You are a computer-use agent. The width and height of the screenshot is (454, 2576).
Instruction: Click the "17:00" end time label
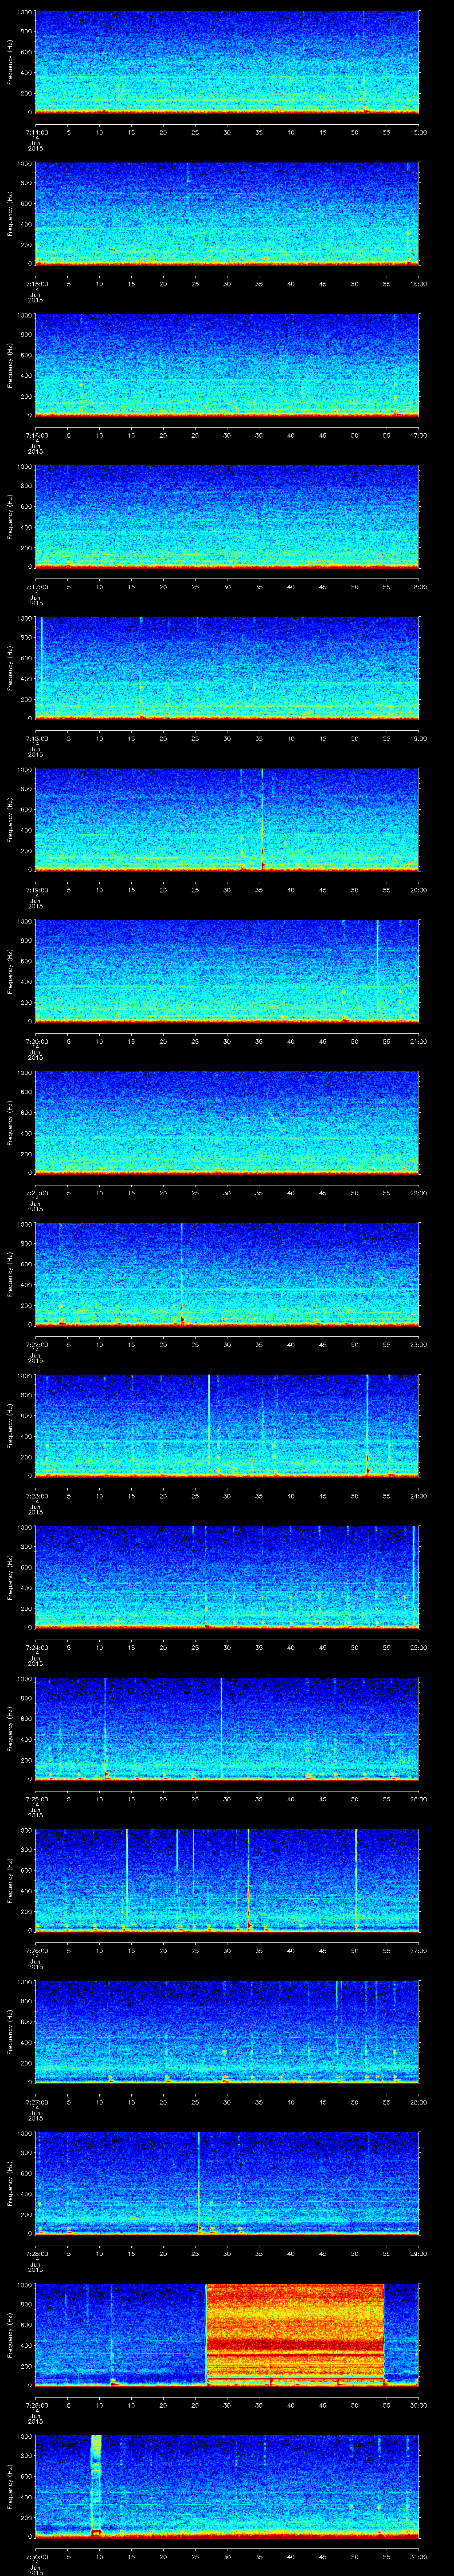418,434
